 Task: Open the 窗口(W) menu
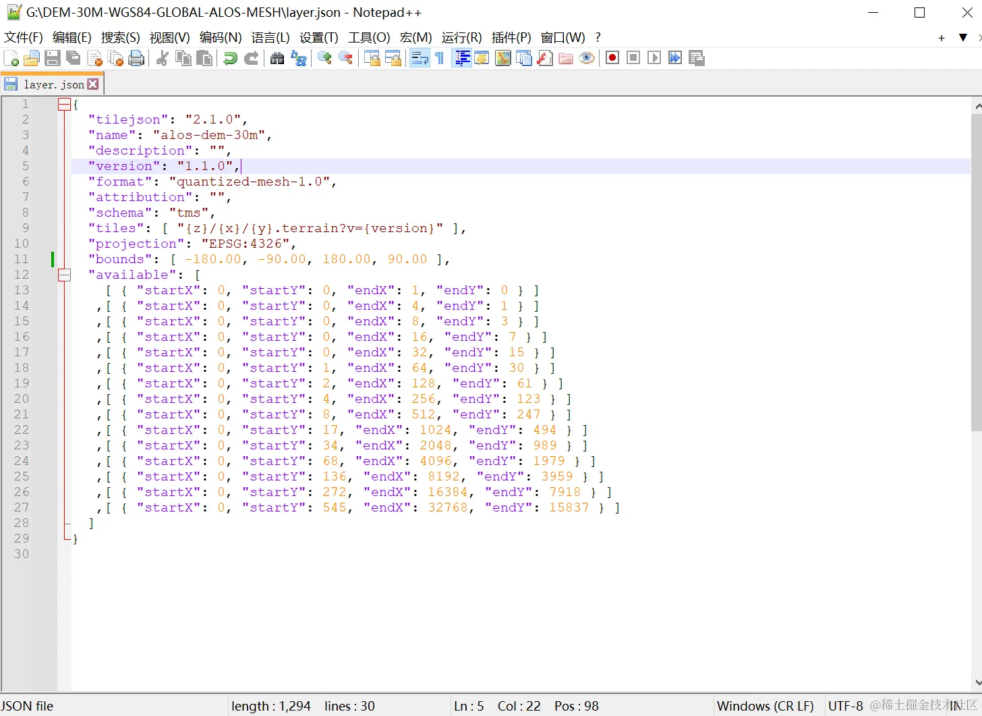tap(563, 38)
